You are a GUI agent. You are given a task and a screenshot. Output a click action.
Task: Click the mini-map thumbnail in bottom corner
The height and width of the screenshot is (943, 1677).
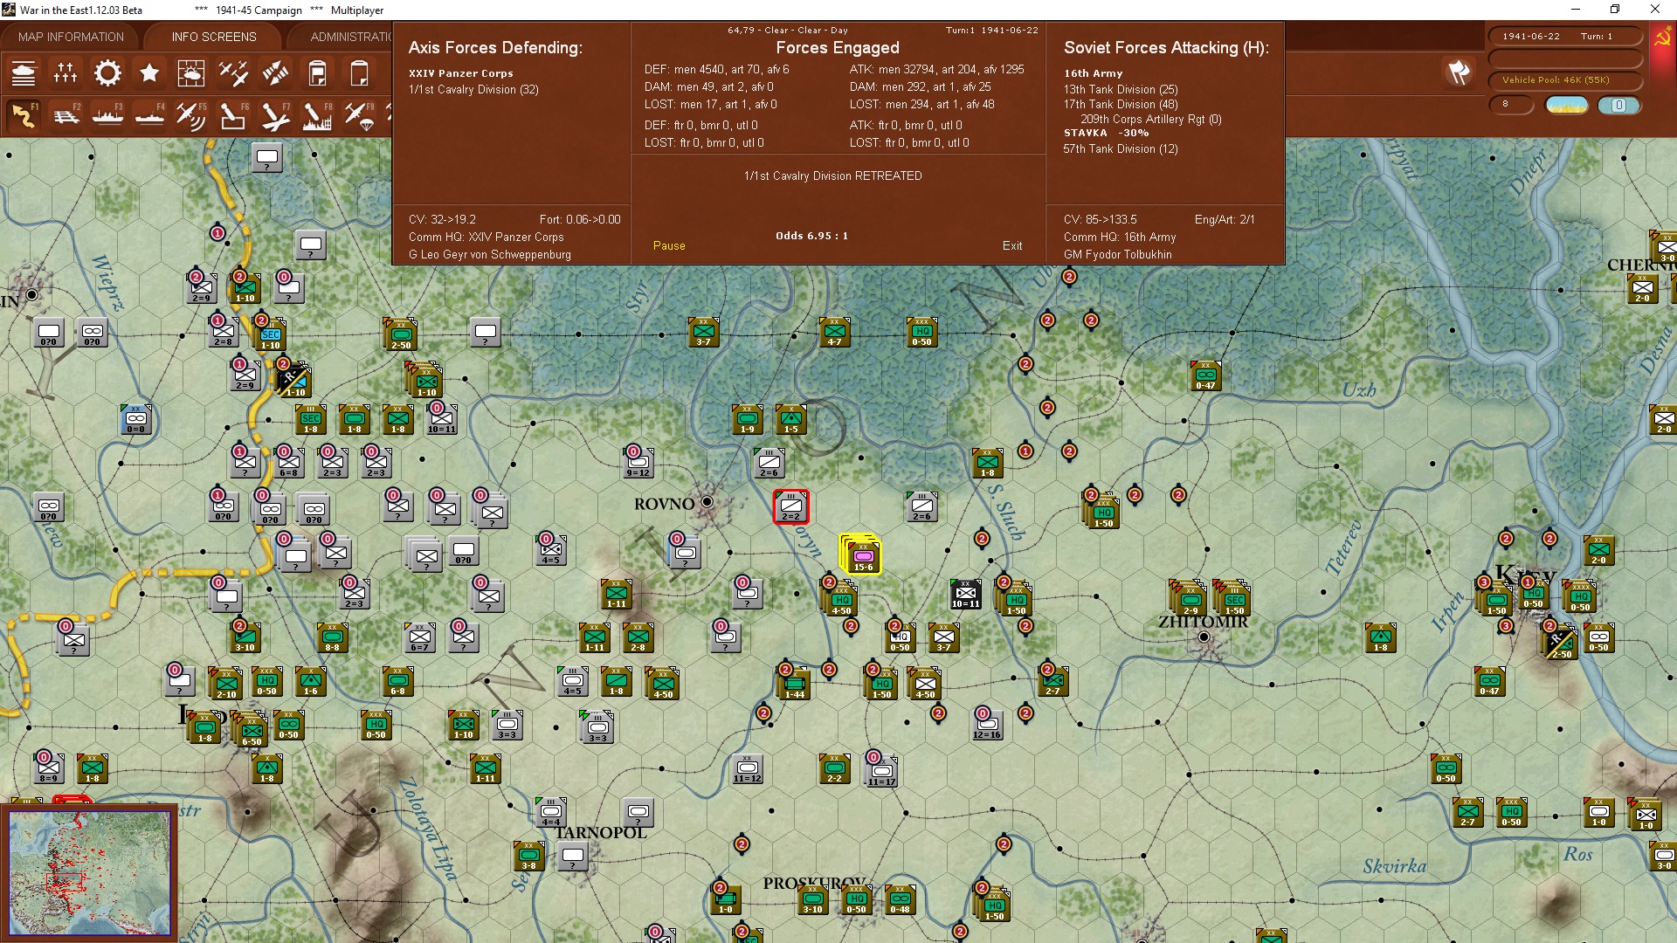click(x=89, y=872)
